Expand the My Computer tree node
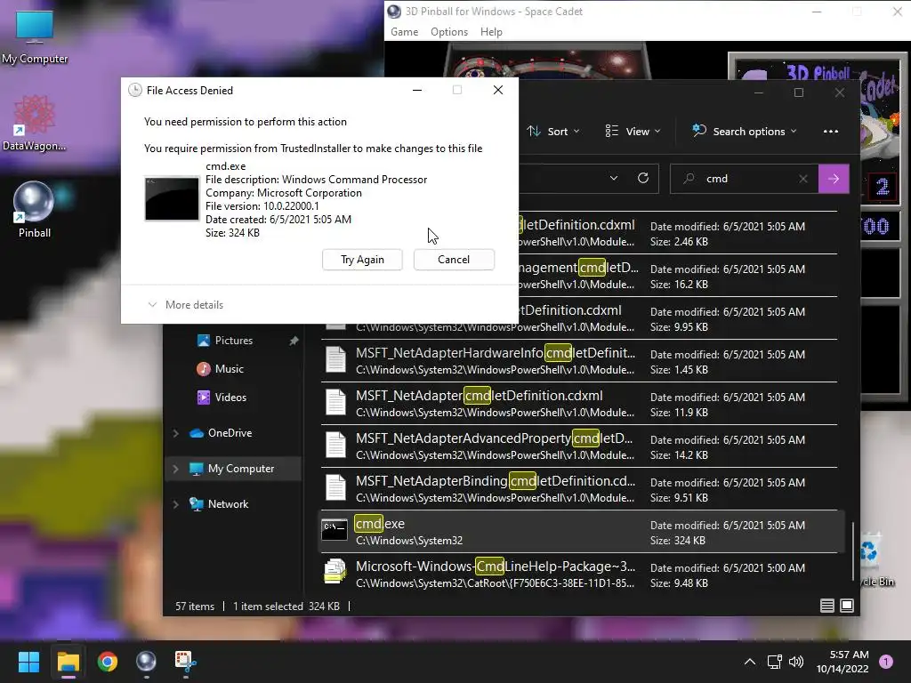The image size is (911, 683). (175, 469)
